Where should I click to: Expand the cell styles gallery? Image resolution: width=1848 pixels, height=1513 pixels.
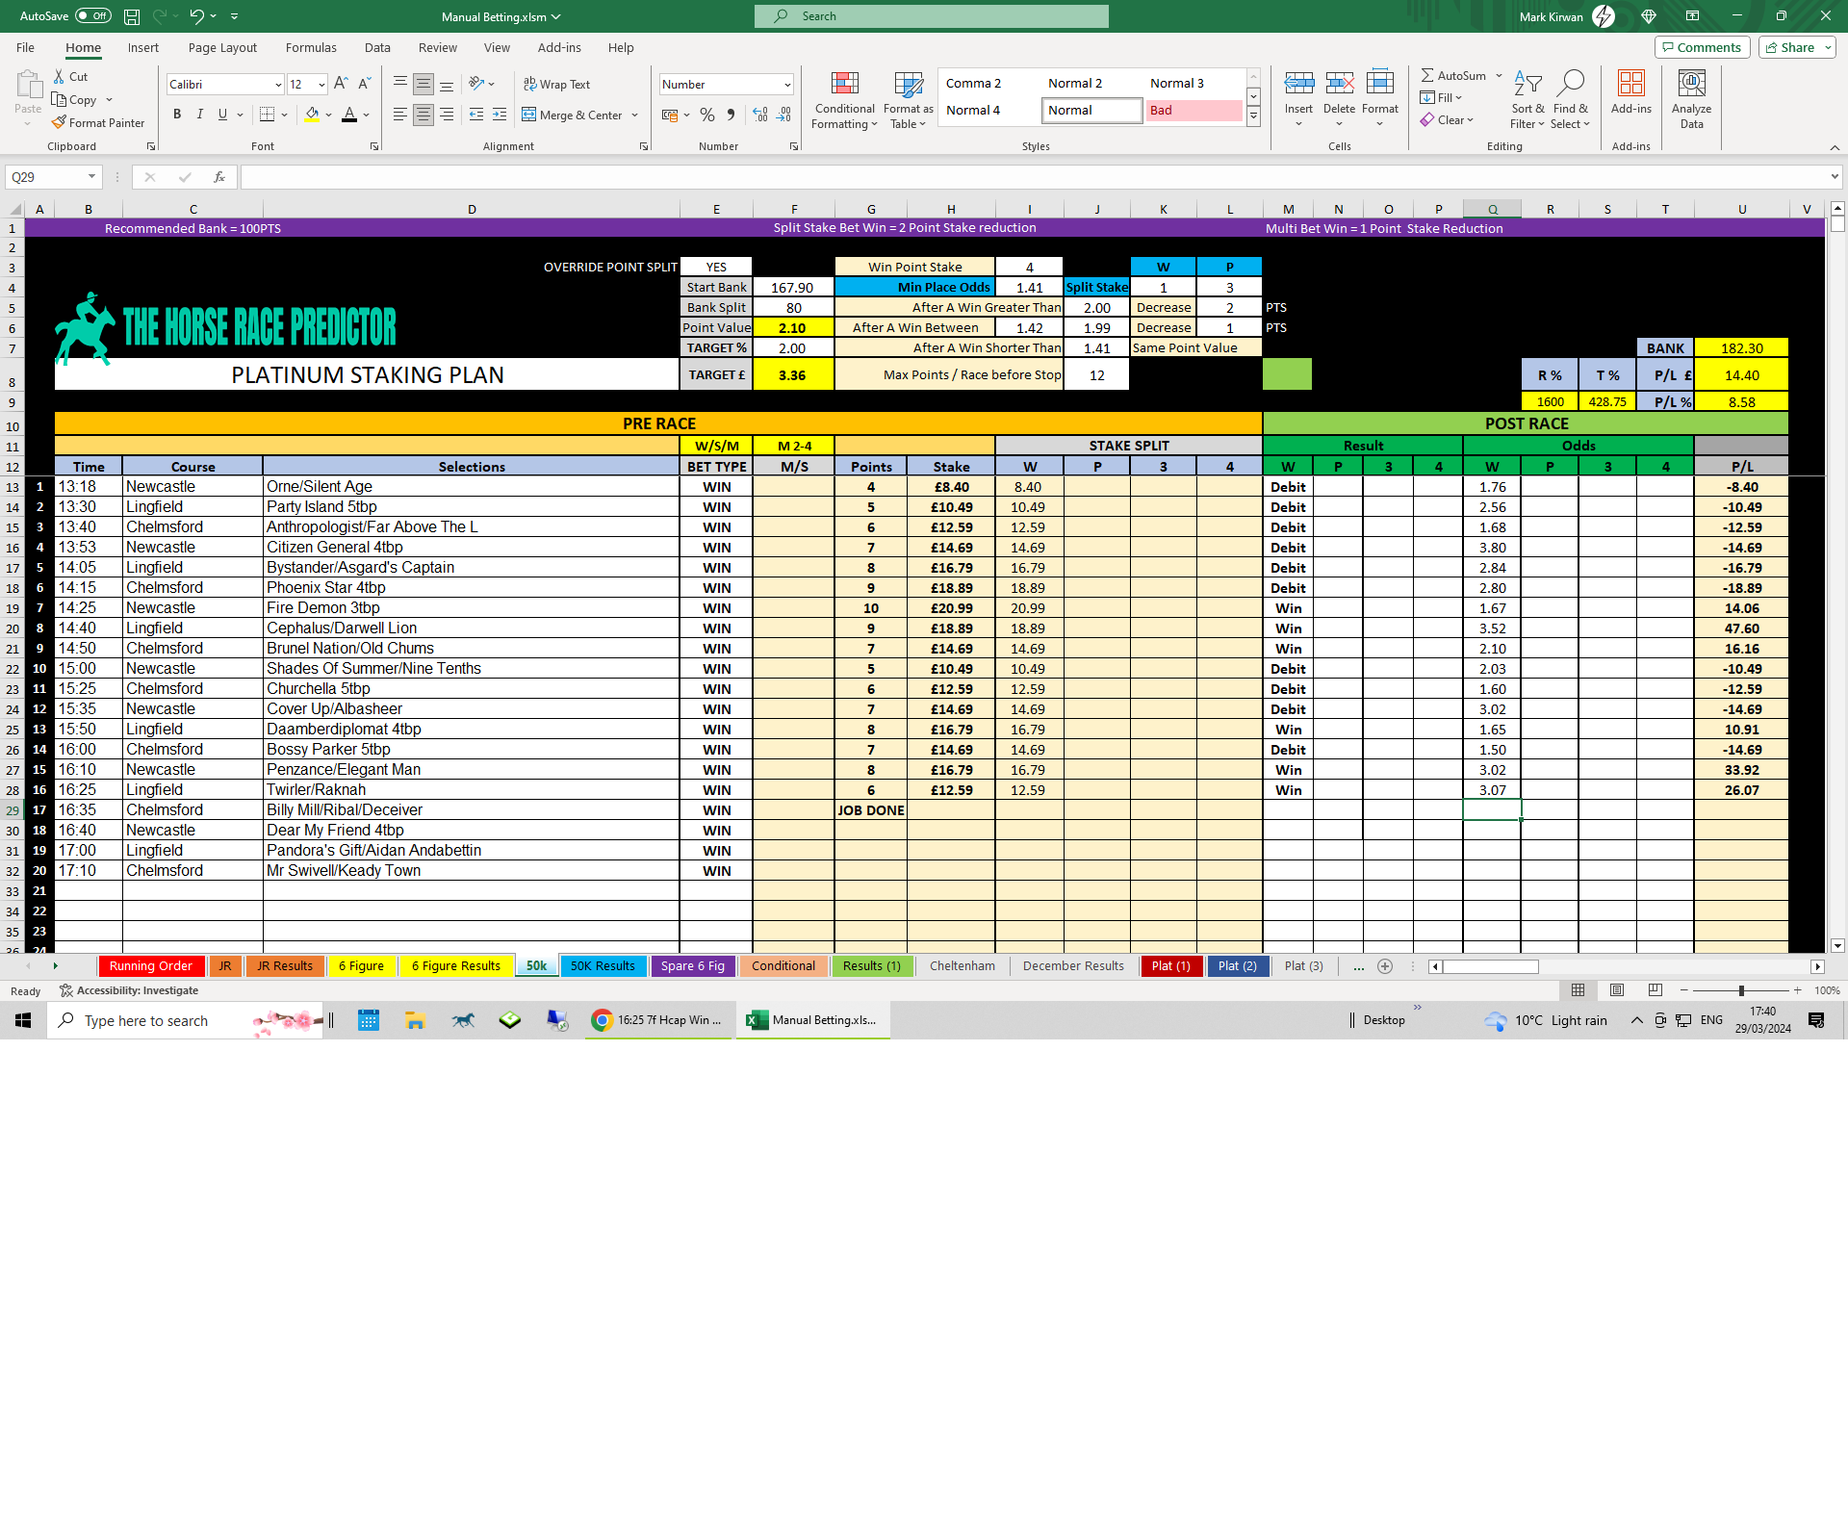click(1253, 116)
